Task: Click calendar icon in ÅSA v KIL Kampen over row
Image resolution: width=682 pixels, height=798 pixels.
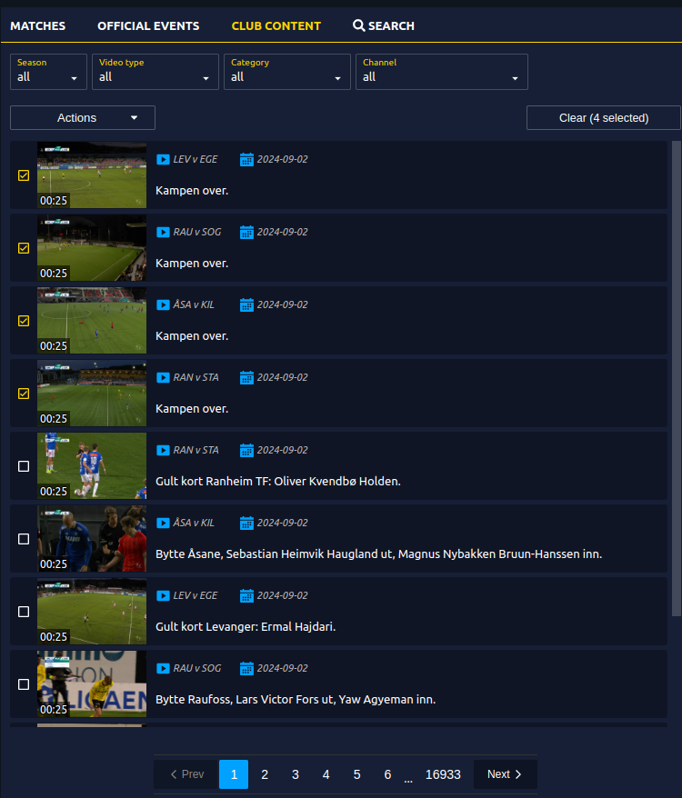Action: 246,304
